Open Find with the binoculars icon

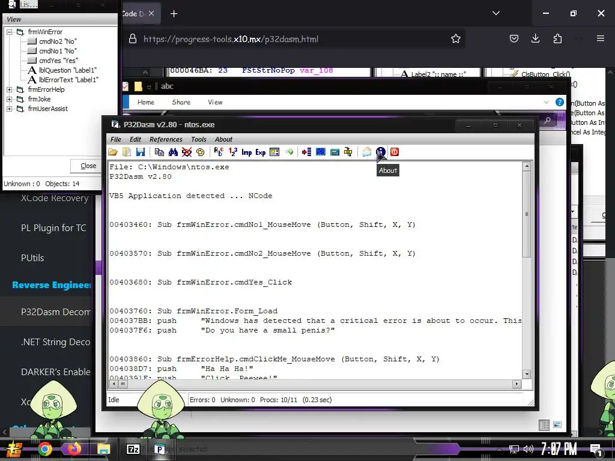click(x=173, y=152)
